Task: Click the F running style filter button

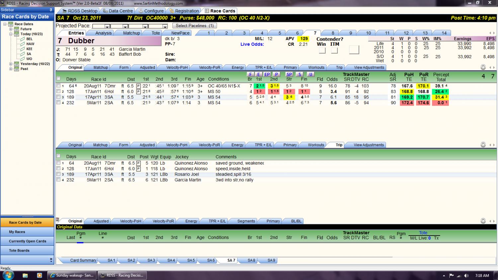Action: click(x=250, y=74)
